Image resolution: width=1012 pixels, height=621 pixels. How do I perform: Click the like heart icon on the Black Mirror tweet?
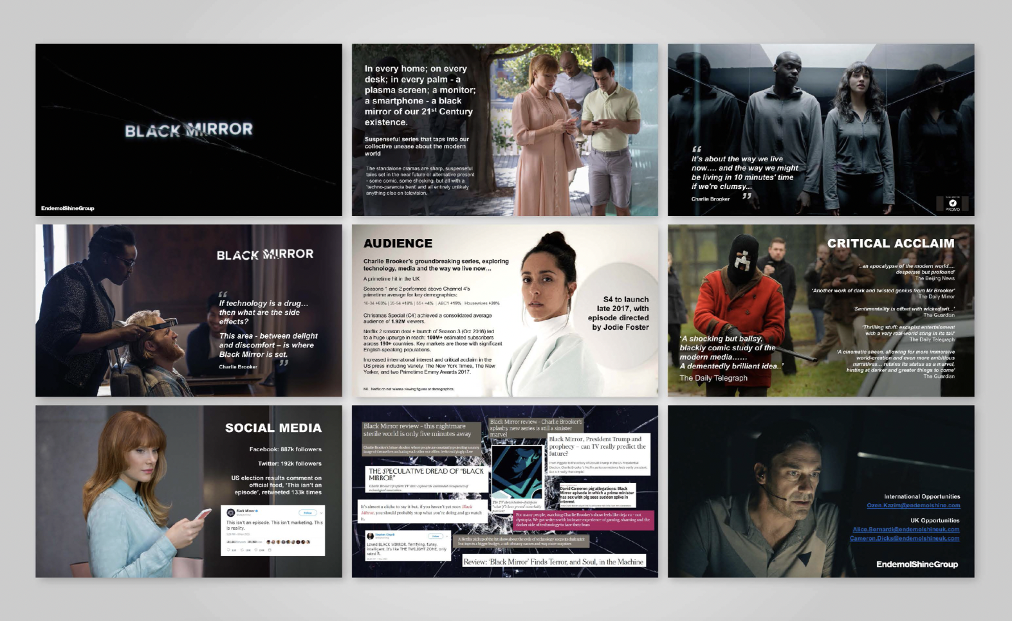(255, 550)
